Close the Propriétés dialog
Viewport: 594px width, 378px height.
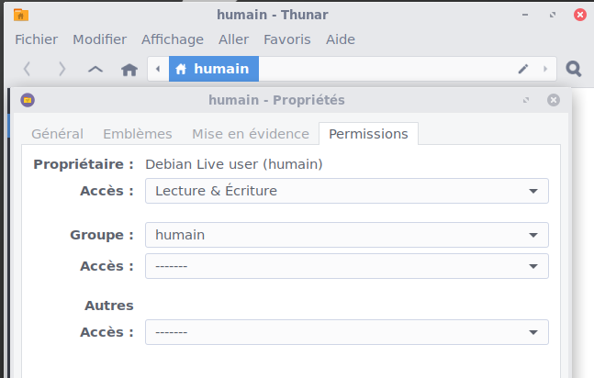coord(553,100)
